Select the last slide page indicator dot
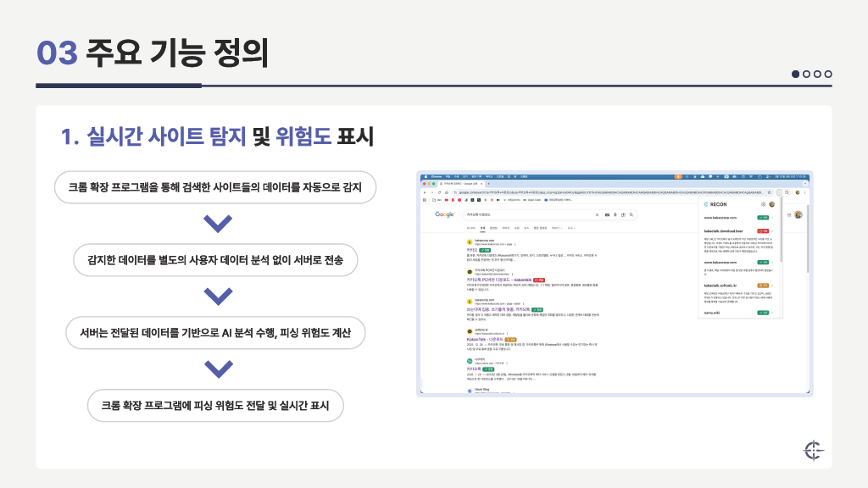 828,74
